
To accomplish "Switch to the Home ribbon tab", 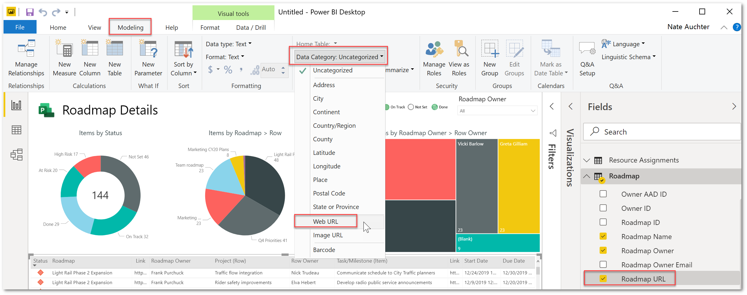I will (58, 27).
